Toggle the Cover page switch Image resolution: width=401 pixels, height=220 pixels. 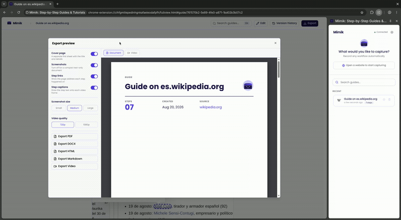[94, 54]
